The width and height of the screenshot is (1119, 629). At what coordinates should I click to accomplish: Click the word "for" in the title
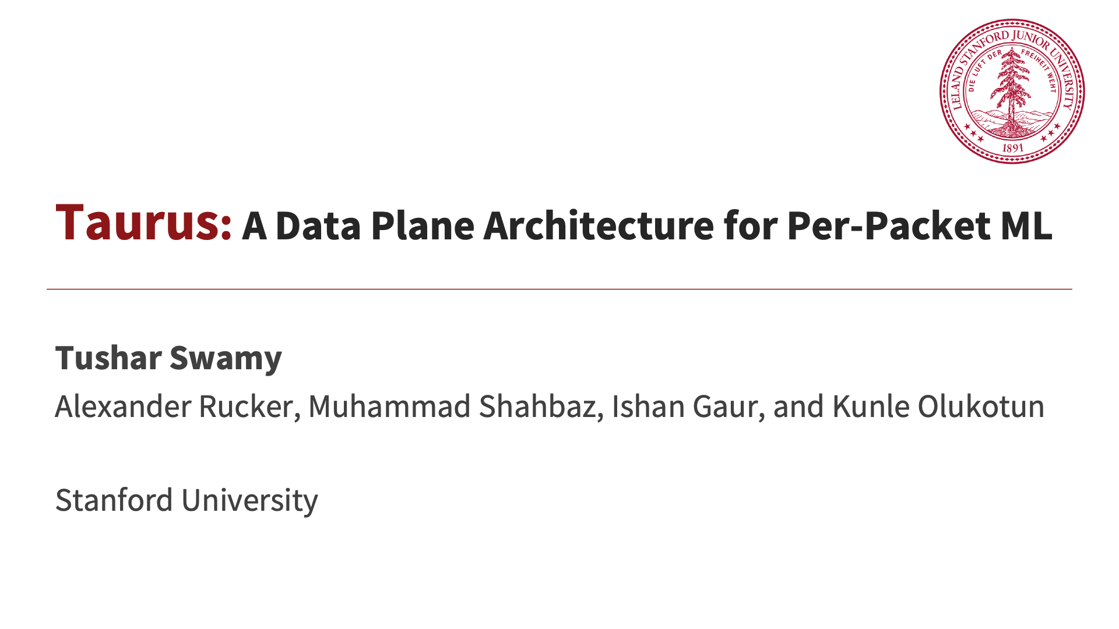750,226
